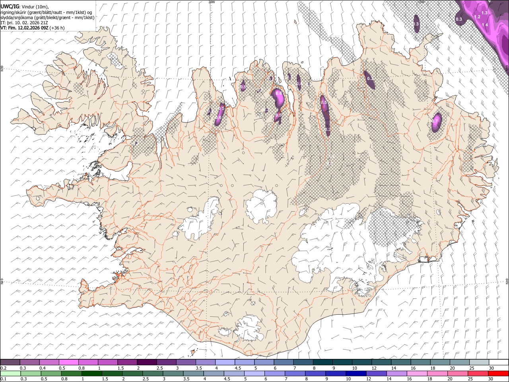Click the '30' number under the lower legend row
Screen dimensions: 509x382
coord(490,378)
